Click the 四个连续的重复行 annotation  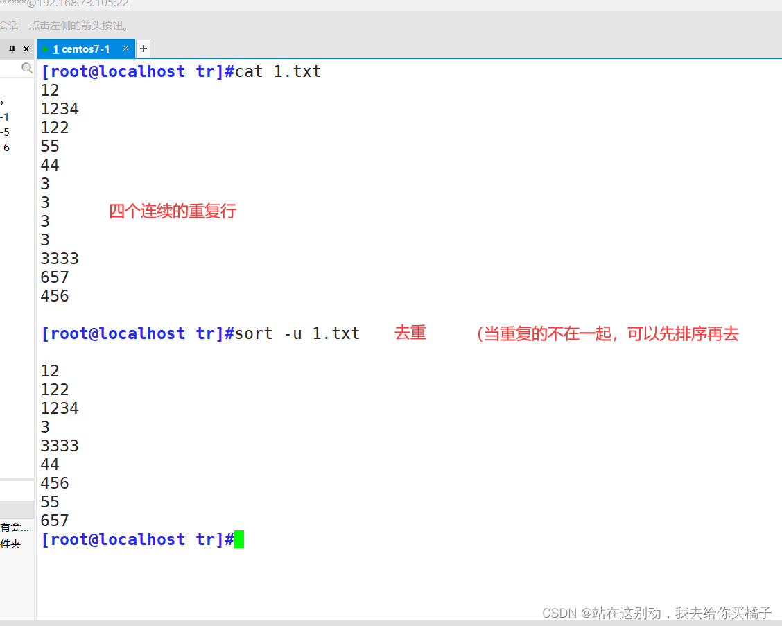pyautogui.click(x=172, y=211)
